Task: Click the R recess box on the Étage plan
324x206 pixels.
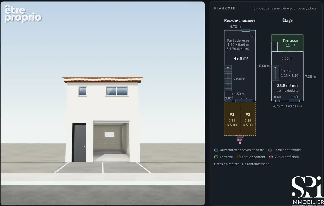Action: click(x=274, y=47)
